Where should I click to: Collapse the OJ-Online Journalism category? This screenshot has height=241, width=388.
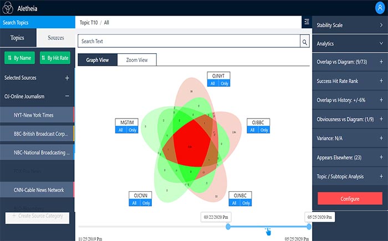tap(67, 96)
